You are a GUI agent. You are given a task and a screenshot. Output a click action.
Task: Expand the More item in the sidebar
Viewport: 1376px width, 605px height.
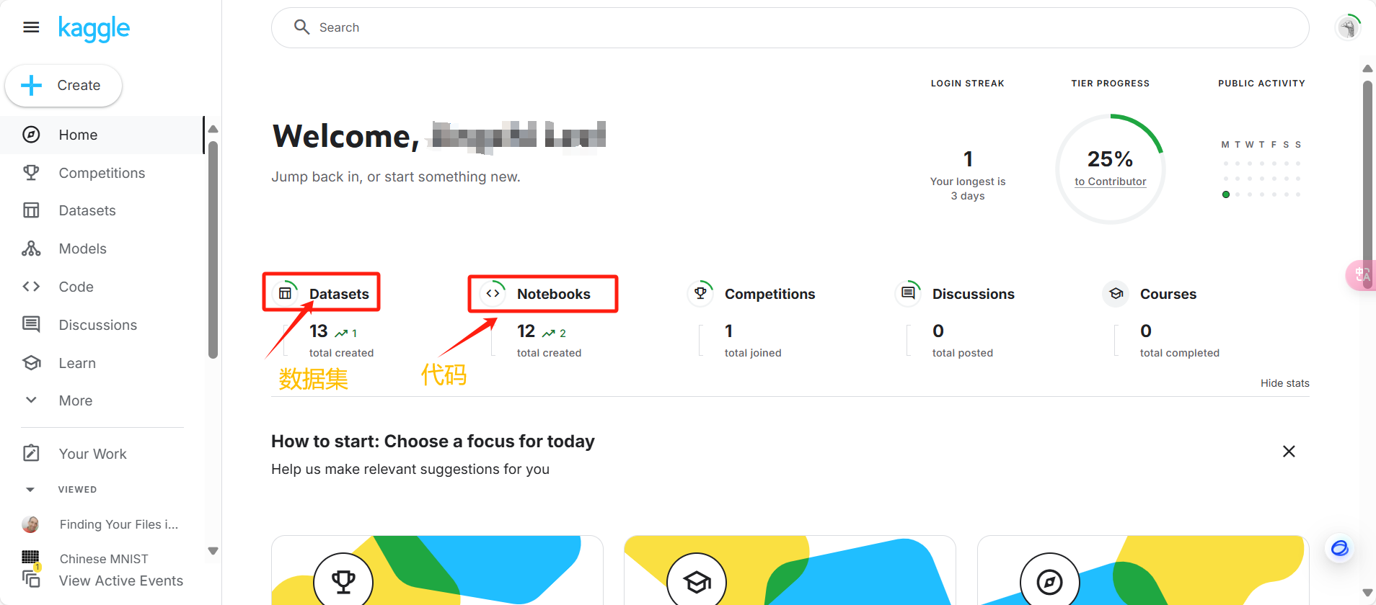pyautogui.click(x=75, y=400)
